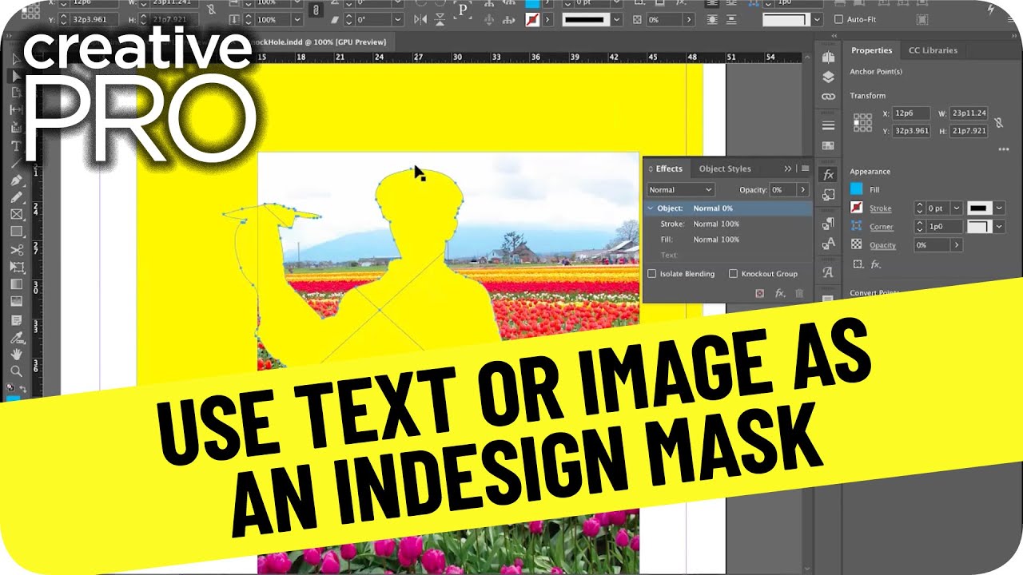Select the Gap tool
This screenshot has height=575, width=1023.
[x=16, y=110]
